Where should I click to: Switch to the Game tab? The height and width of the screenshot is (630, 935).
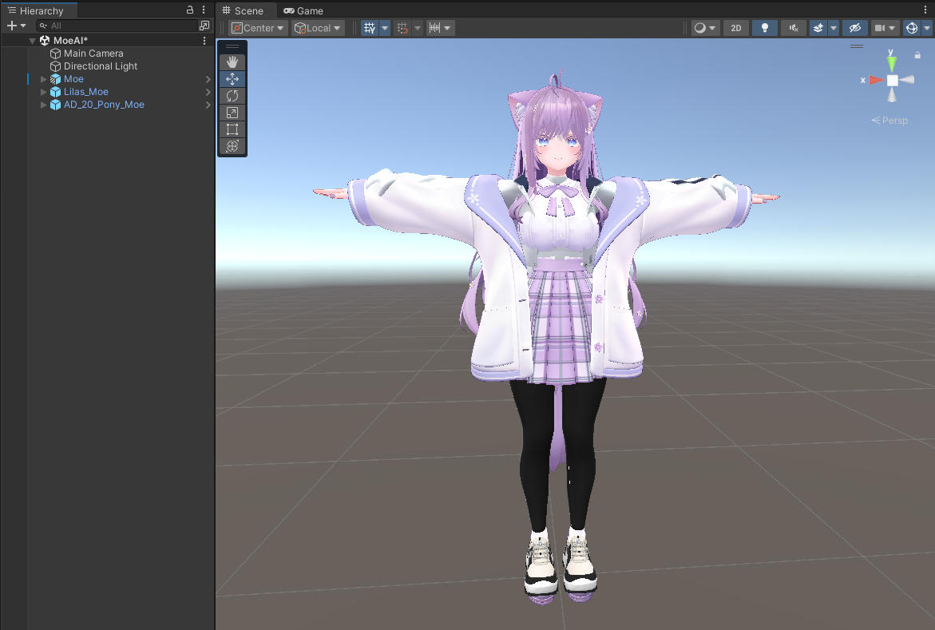pos(303,10)
